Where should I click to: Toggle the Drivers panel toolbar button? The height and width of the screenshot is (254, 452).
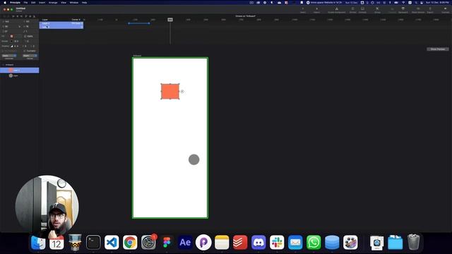coord(352,10)
